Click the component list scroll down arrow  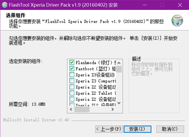point(119,103)
